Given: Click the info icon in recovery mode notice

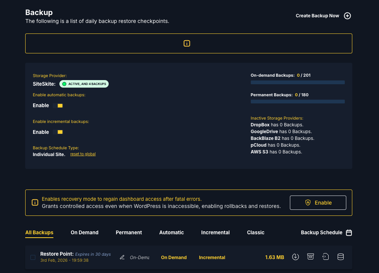Looking at the screenshot, I should tap(35, 203).
